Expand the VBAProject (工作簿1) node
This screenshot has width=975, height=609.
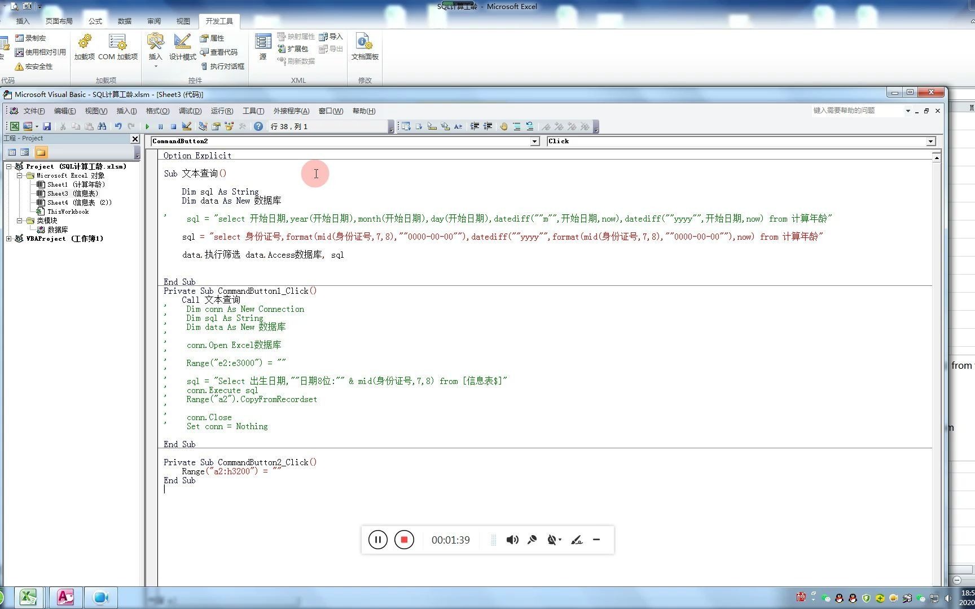10,239
